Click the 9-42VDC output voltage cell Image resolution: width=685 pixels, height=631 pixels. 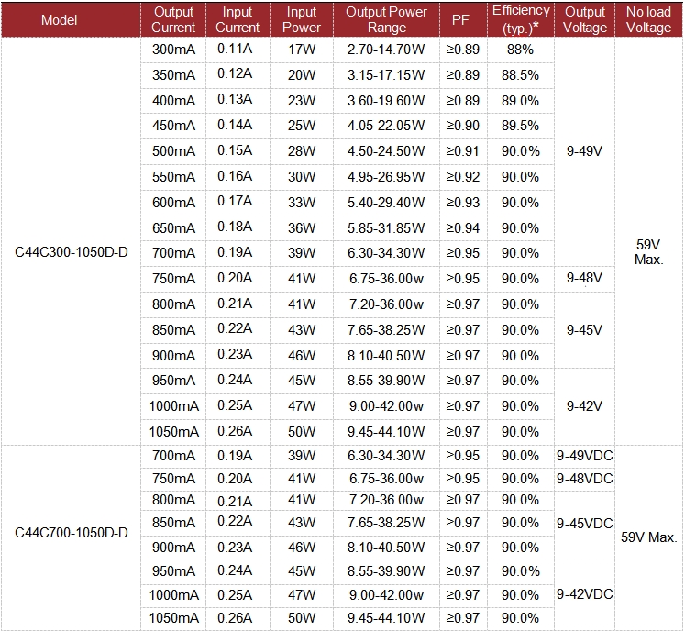(x=585, y=594)
